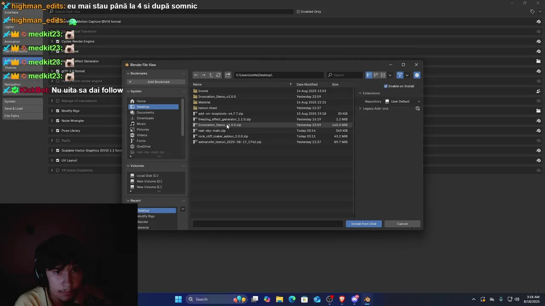
Task: Enable VR Scene Inspection checkbox
Action: coord(58,170)
